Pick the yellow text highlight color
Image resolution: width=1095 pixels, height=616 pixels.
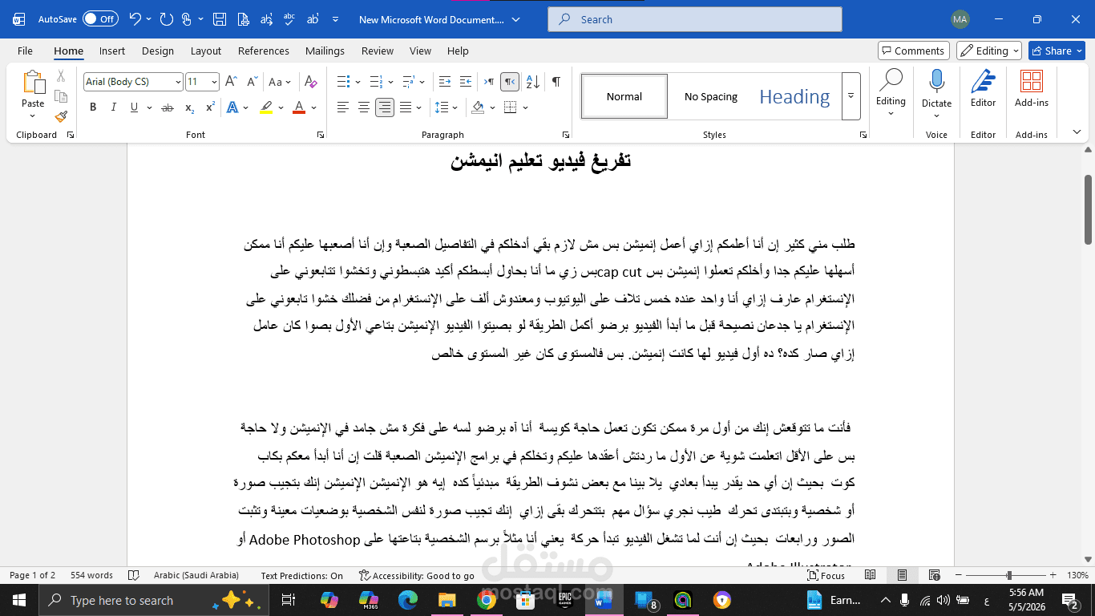tap(267, 107)
